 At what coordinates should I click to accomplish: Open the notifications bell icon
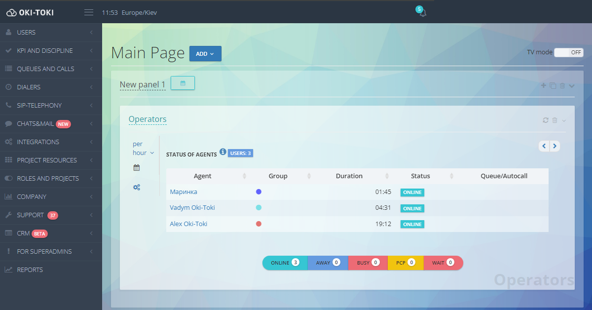coord(422,13)
